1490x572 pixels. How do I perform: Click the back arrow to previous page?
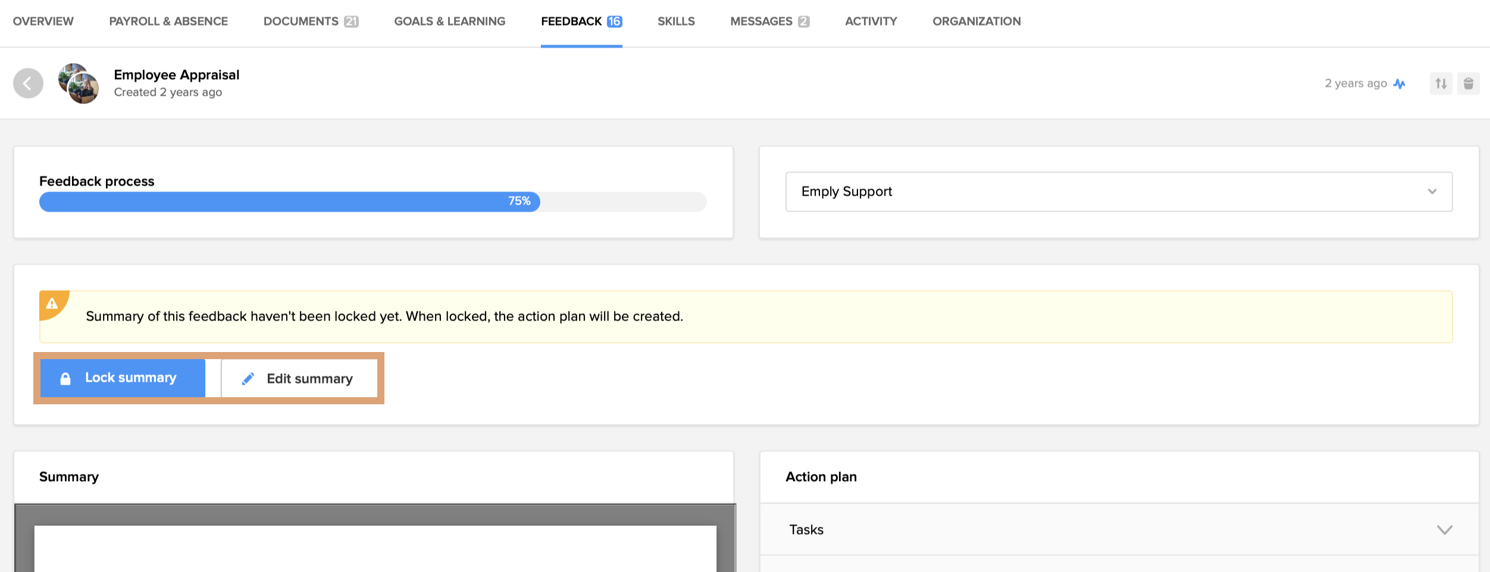[28, 83]
